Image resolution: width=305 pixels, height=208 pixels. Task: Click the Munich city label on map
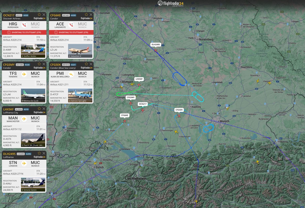point(225,121)
